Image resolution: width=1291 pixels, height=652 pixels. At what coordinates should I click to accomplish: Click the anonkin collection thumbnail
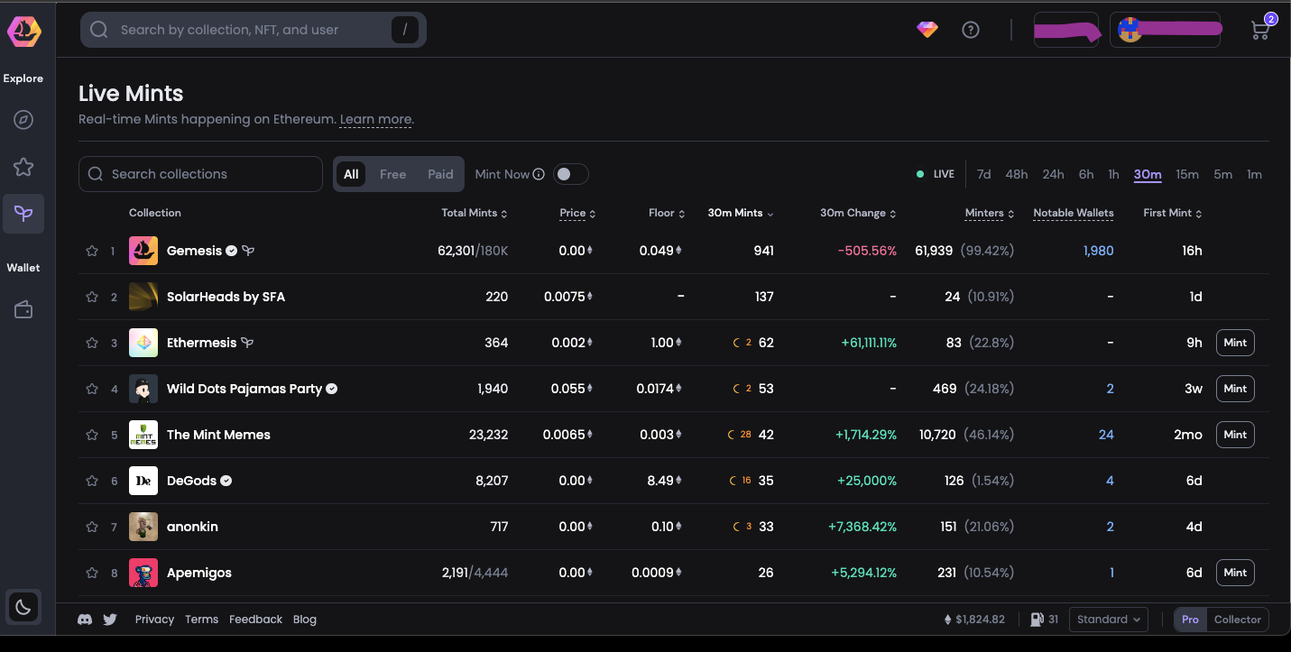pyautogui.click(x=143, y=527)
